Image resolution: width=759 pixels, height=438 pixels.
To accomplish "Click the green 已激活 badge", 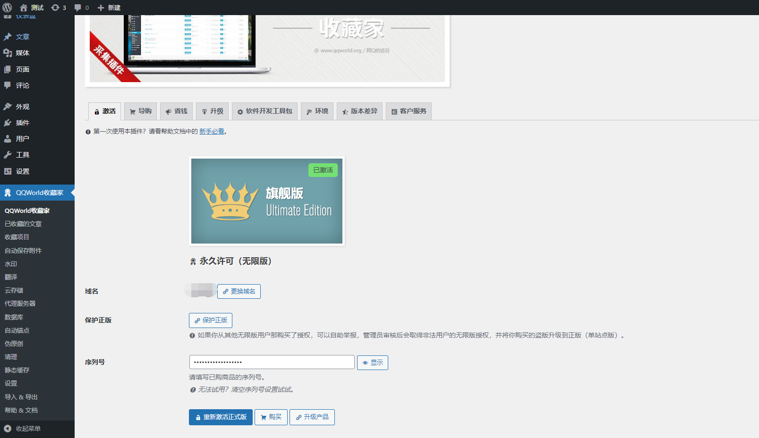I will (x=323, y=170).
